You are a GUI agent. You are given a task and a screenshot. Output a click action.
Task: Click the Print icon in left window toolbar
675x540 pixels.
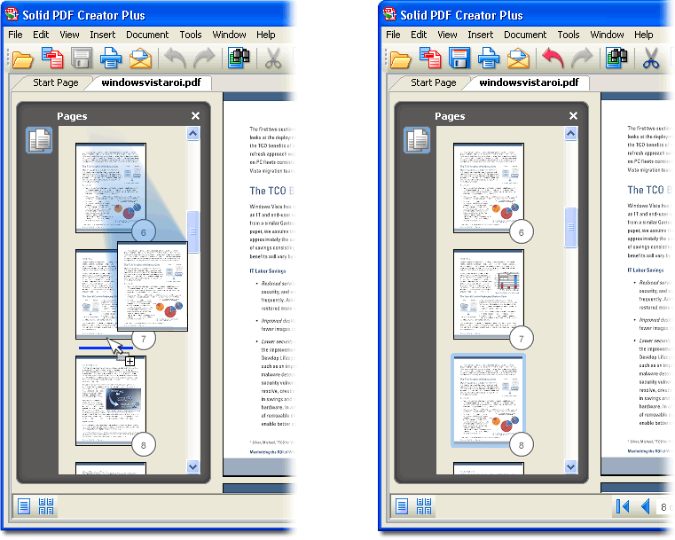(x=111, y=59)
